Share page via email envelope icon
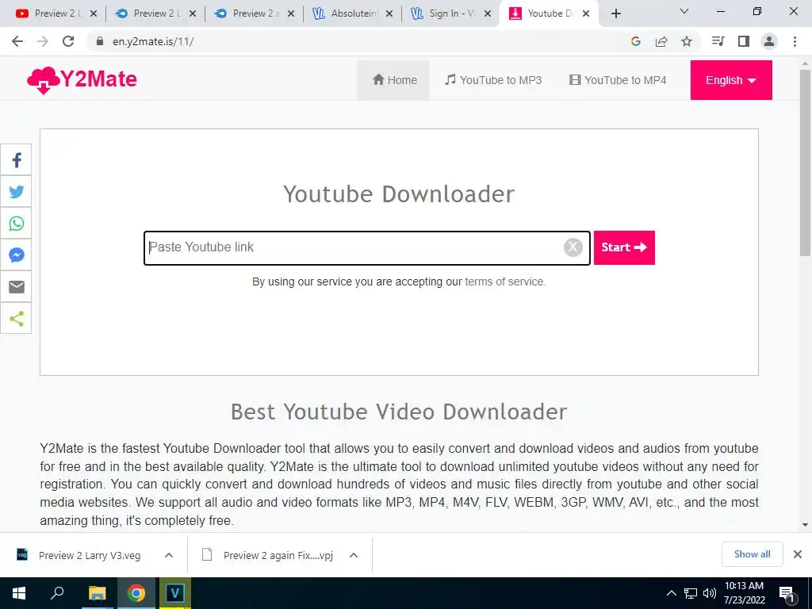Screen dimensions: 812x609 click(x=16, y=286)
